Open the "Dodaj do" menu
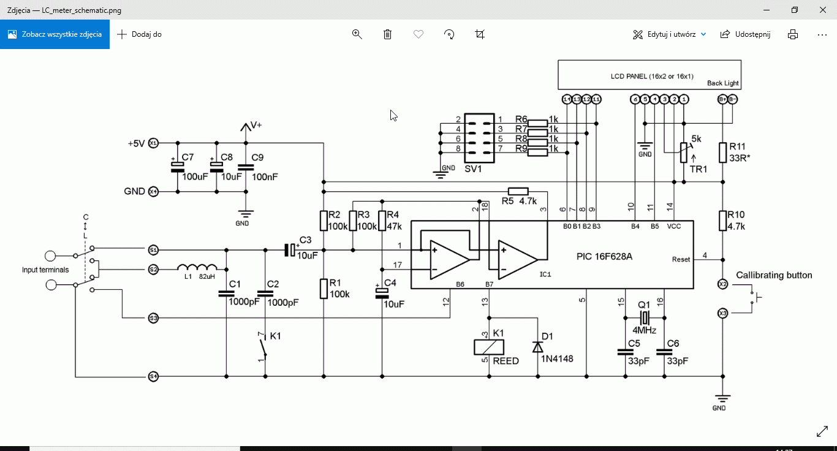This screenshot has width=837, height=451. pyautogui.click(x=140, y=34)
